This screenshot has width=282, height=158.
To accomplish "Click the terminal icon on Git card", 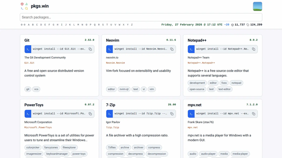I will point(28,49).
